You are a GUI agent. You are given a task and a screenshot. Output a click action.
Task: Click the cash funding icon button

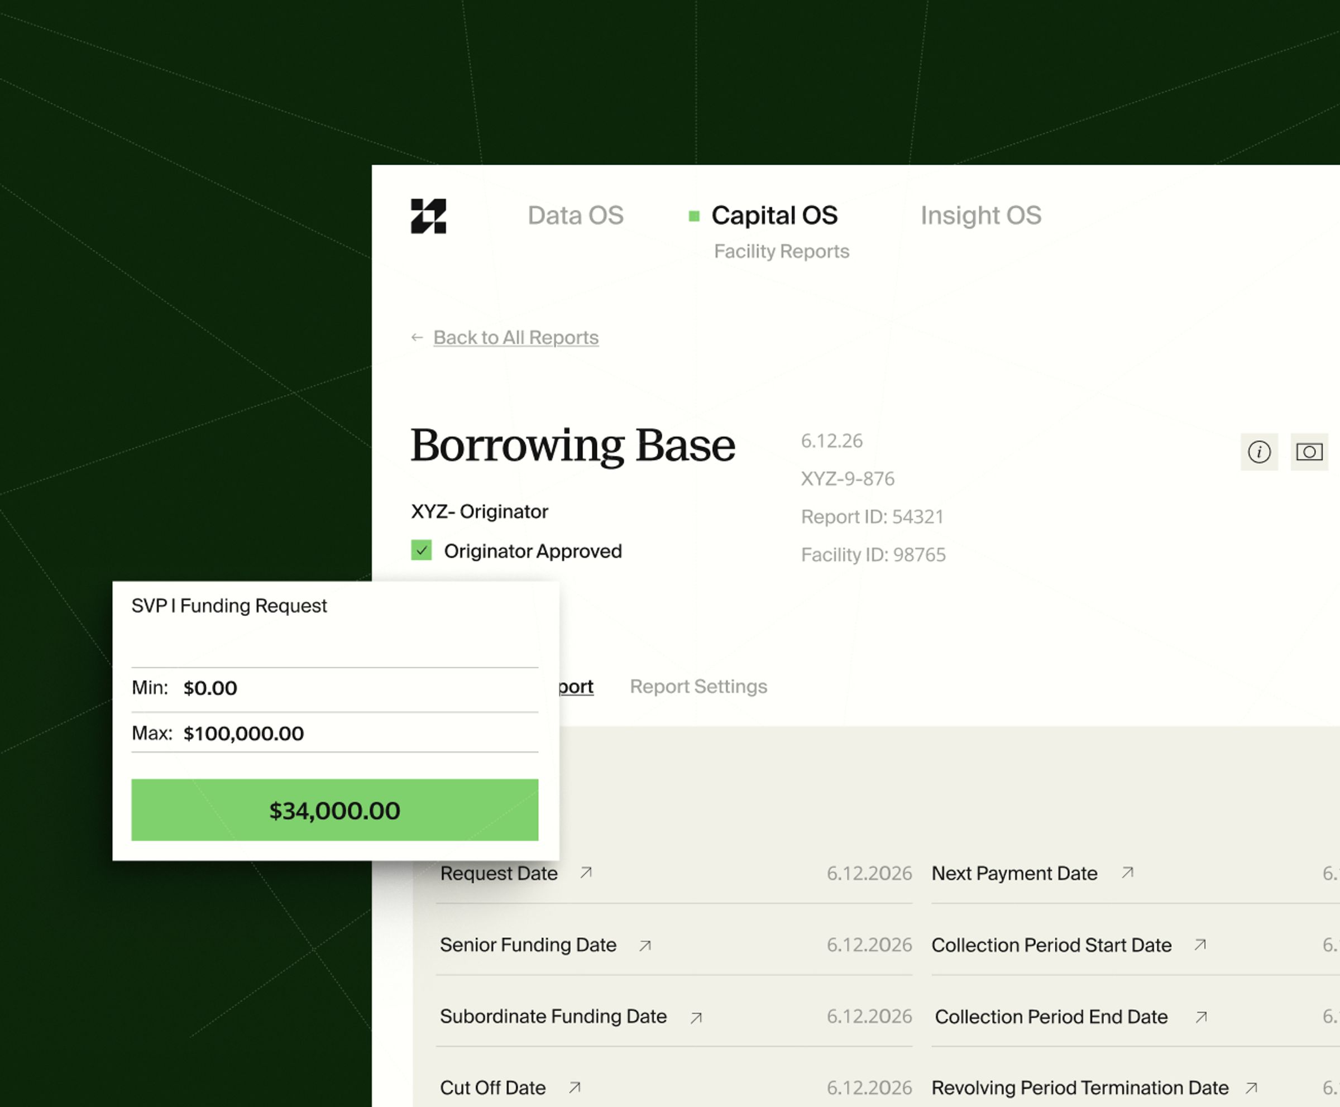(x=1309, y=452)
